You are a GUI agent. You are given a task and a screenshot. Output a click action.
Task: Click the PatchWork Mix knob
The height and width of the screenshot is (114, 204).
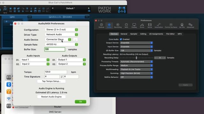[x=5, y=9]
